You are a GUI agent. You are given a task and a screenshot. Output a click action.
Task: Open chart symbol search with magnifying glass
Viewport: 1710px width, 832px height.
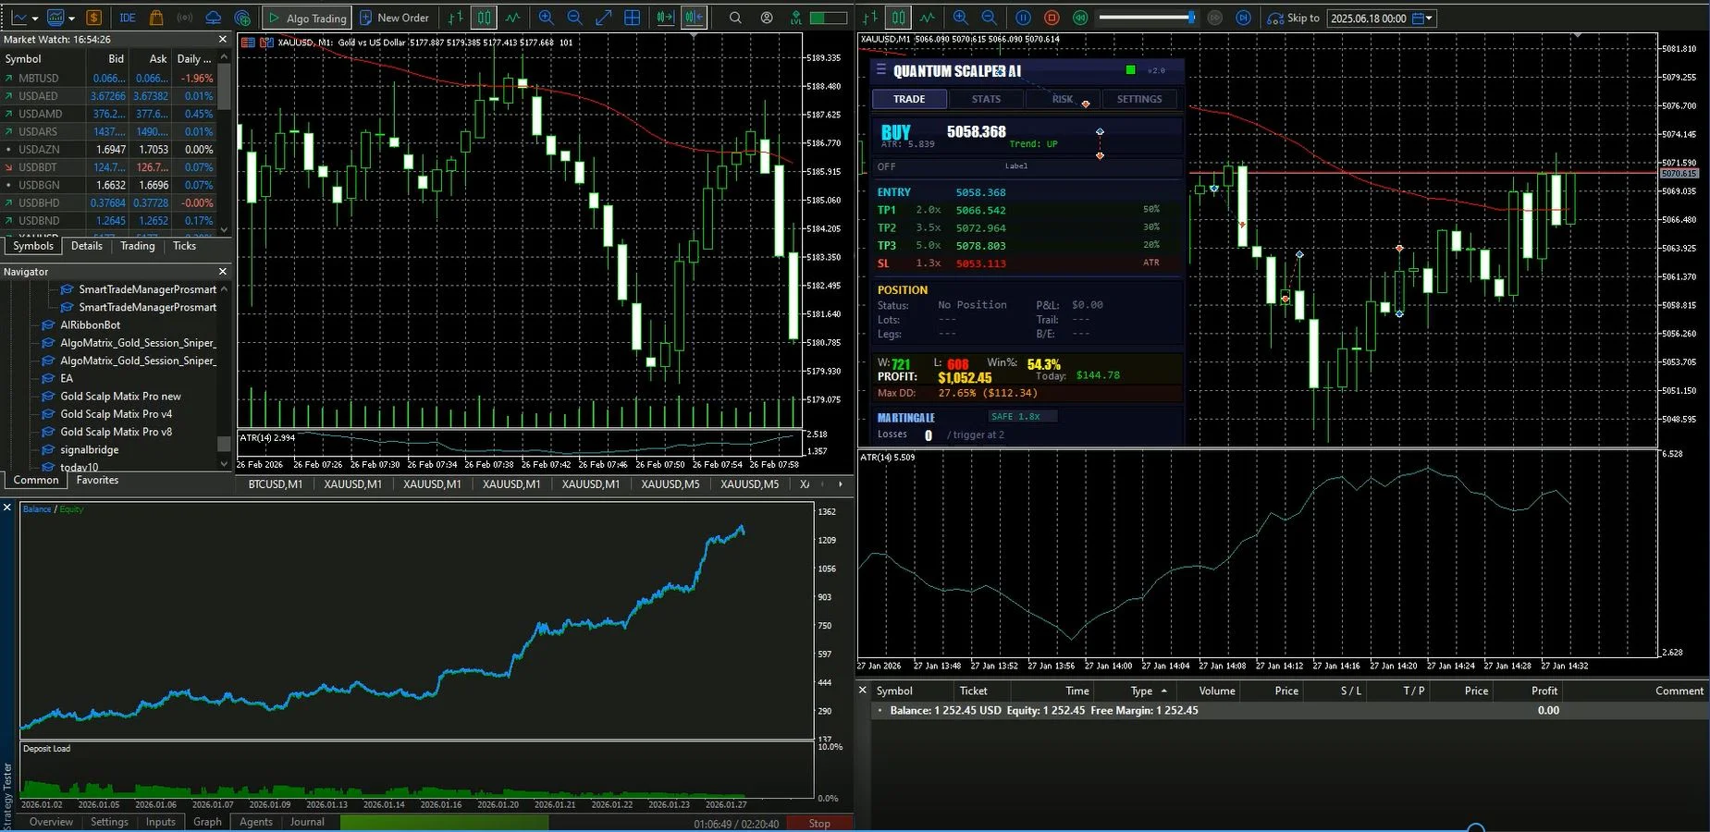click(733, 17)
